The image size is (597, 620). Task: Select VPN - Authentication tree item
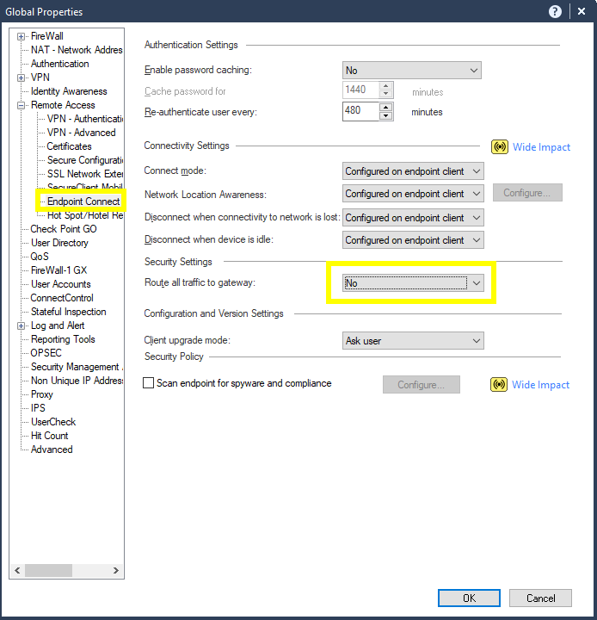click(x=85, y=119)
